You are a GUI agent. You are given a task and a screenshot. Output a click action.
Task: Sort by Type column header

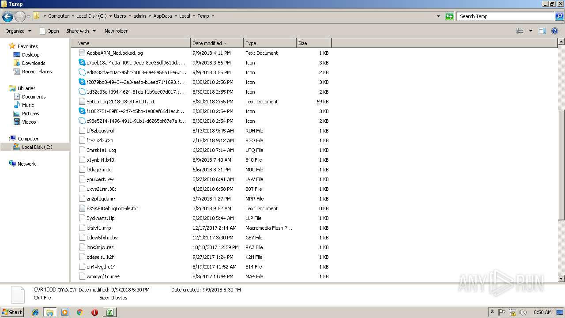pos(270,43)
